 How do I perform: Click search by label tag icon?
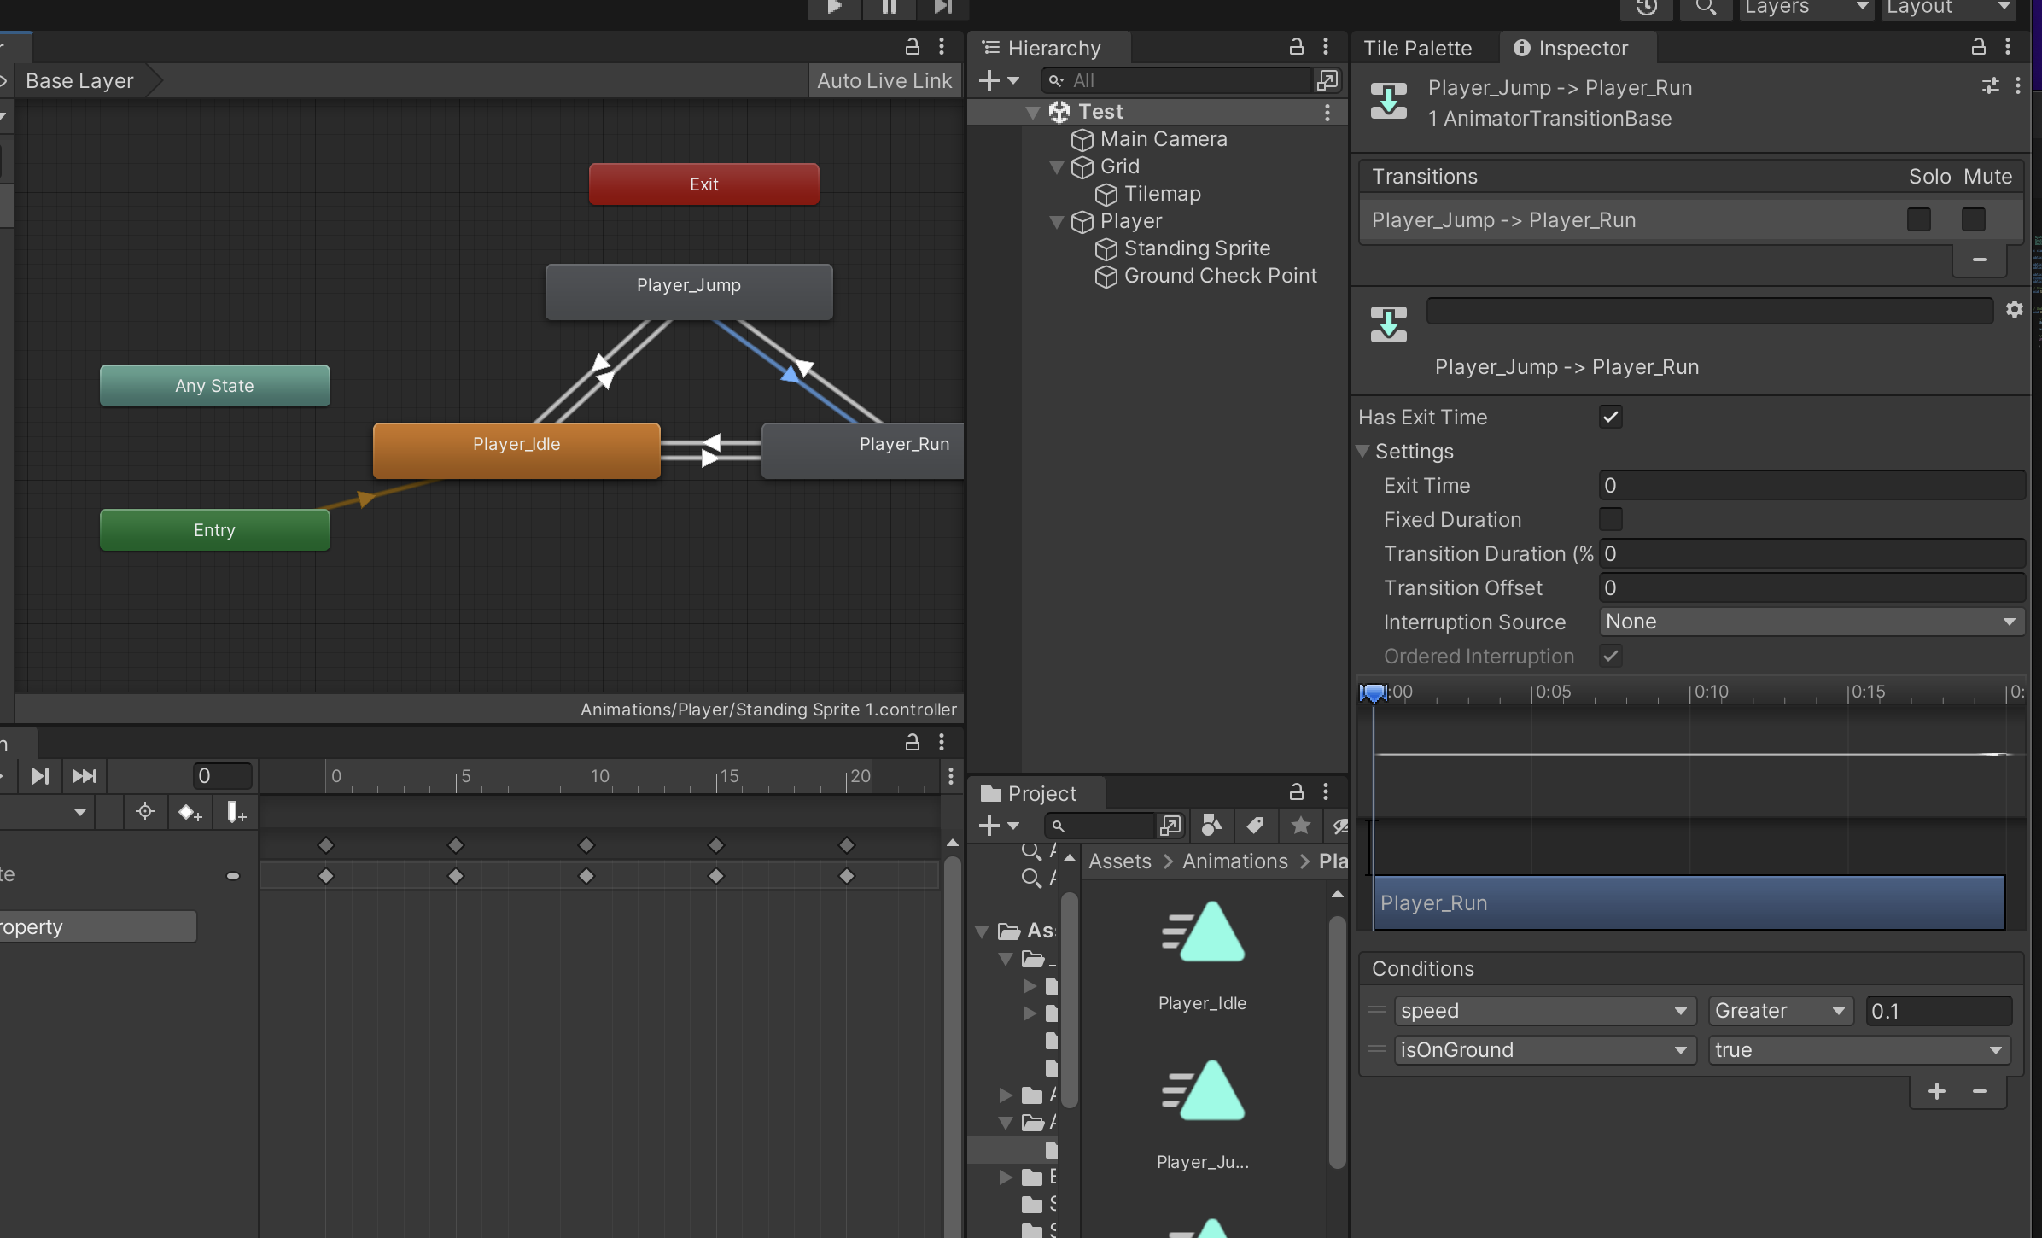[x=1255, y=826]
